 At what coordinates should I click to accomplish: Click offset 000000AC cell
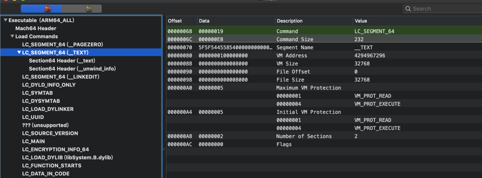click(180, 144)
